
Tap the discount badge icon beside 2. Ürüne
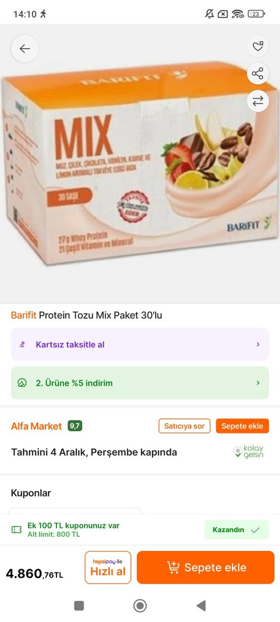pos(22,383)
